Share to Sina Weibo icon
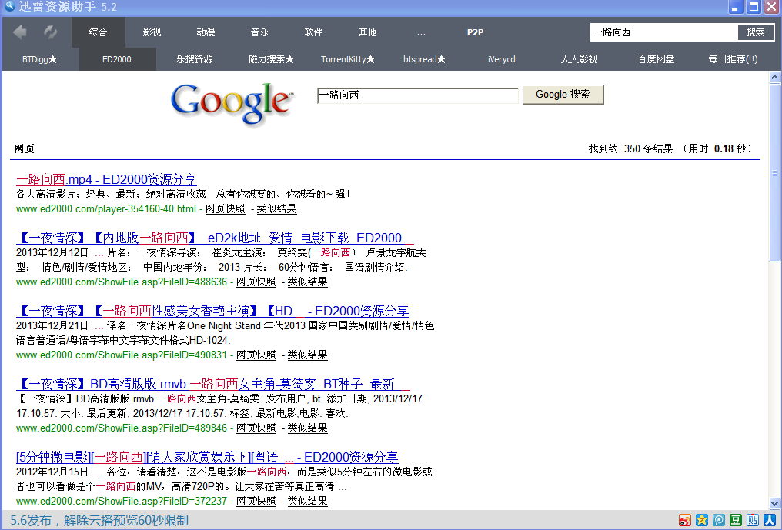This screenshot has height=530, width=782. point(685,520)
